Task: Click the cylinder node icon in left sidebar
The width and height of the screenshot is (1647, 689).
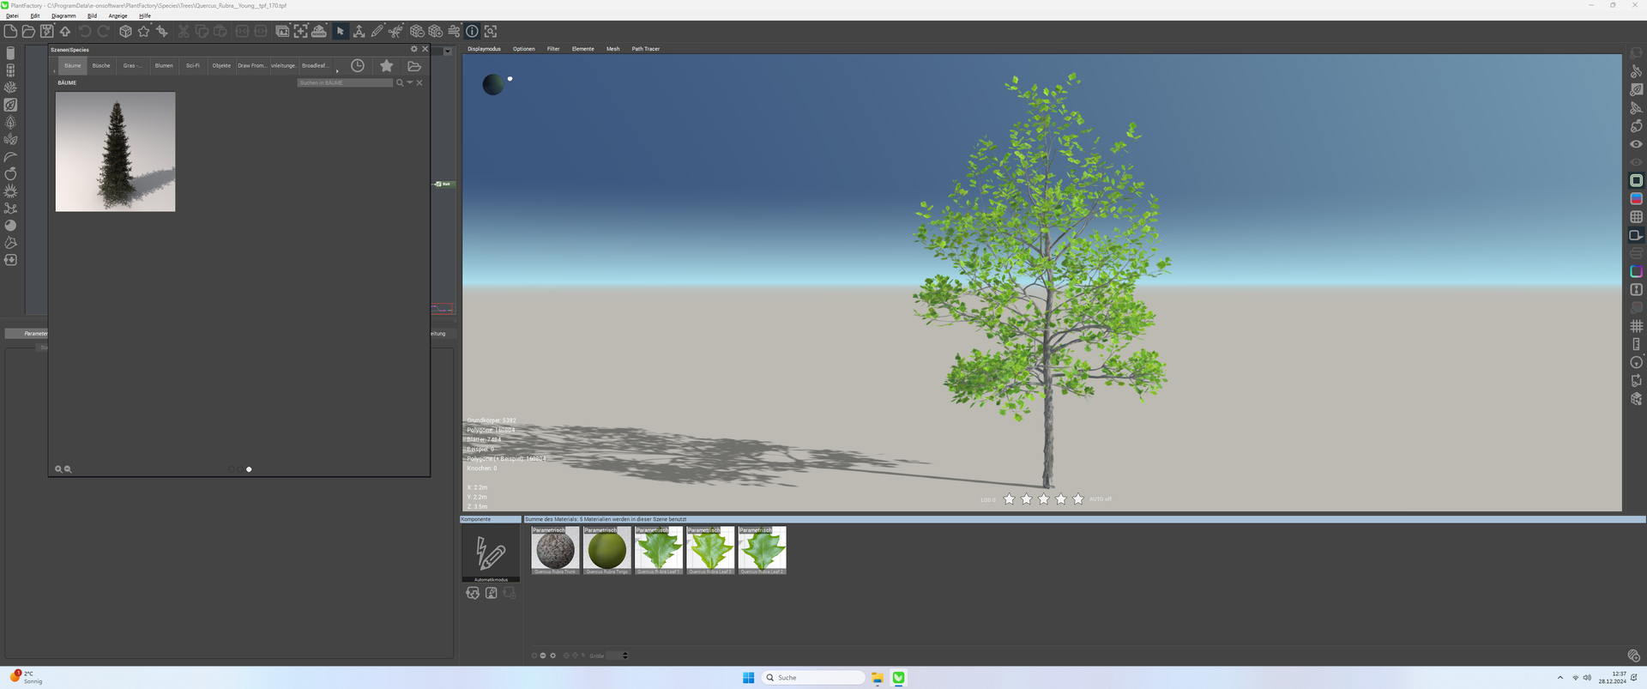Action: coord(10,53)
